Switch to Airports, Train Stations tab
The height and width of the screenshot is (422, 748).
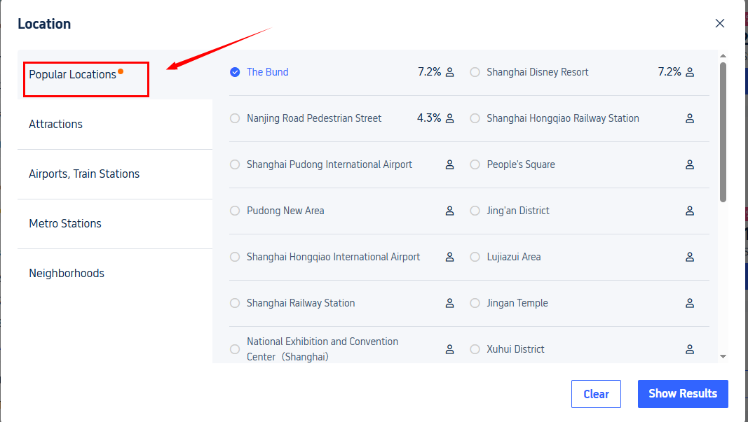click(84, 174)
